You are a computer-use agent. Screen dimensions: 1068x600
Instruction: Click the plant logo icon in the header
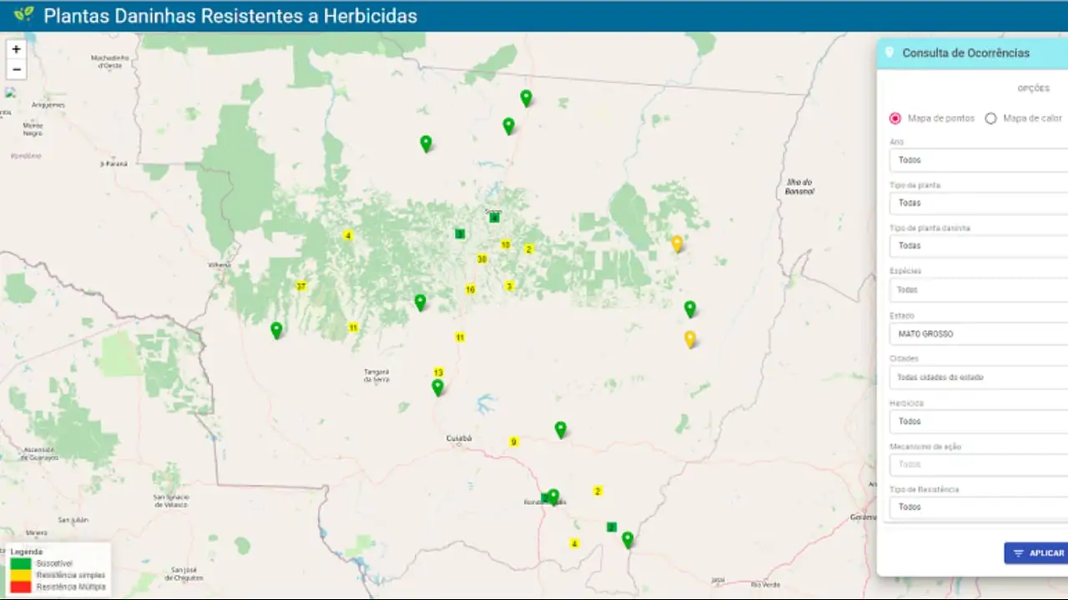[24, 15]
